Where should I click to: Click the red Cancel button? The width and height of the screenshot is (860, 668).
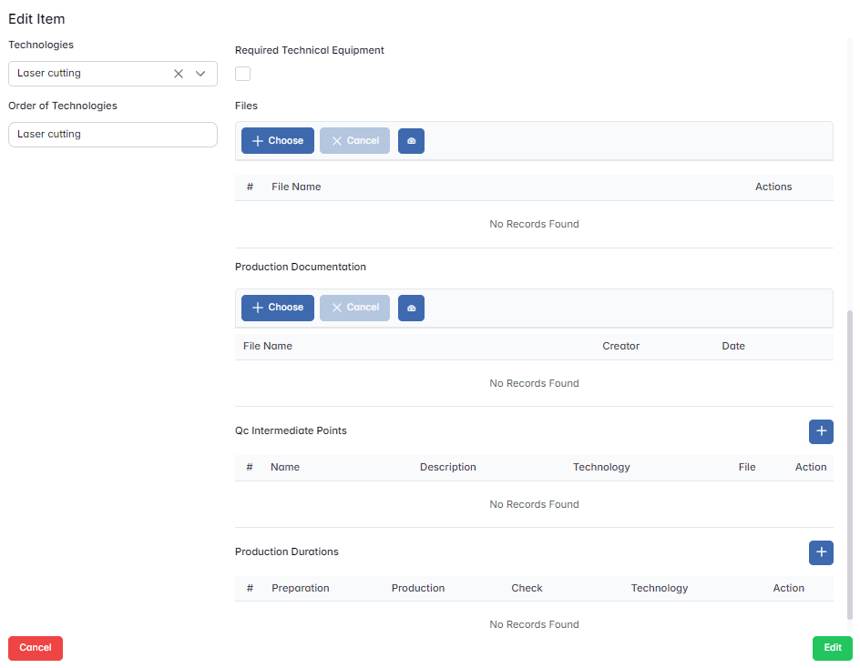pos(36,648)
